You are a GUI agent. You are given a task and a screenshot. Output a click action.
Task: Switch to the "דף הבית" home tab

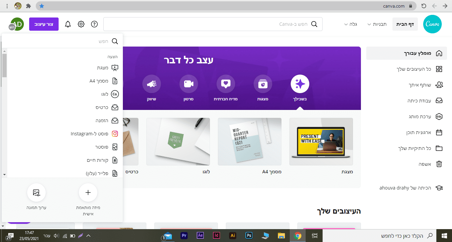pyautogui.click(x=405, y=24)
